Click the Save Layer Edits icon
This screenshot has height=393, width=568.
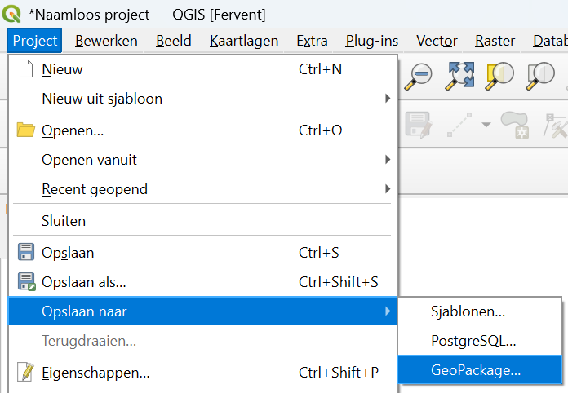[x=418, y=125]
